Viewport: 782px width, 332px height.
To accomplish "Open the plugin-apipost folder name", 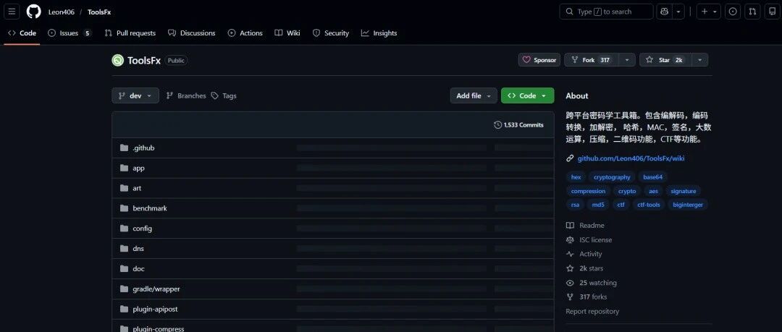I will (155, 309).
